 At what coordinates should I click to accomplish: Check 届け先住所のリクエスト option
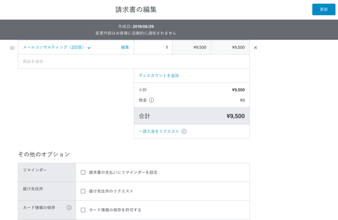click(83, 191)
